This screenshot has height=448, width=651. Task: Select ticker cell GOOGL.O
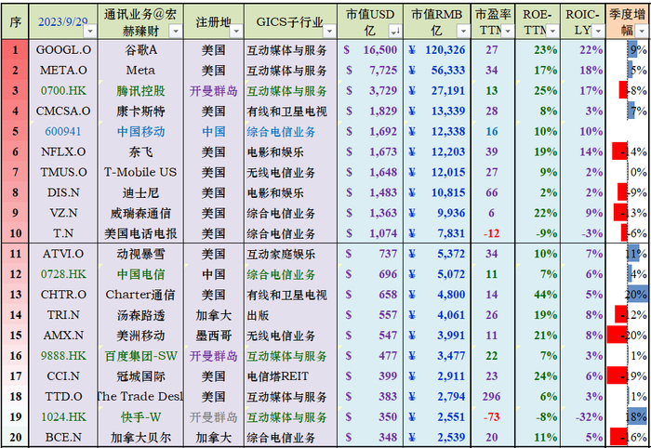click(63, 50)
